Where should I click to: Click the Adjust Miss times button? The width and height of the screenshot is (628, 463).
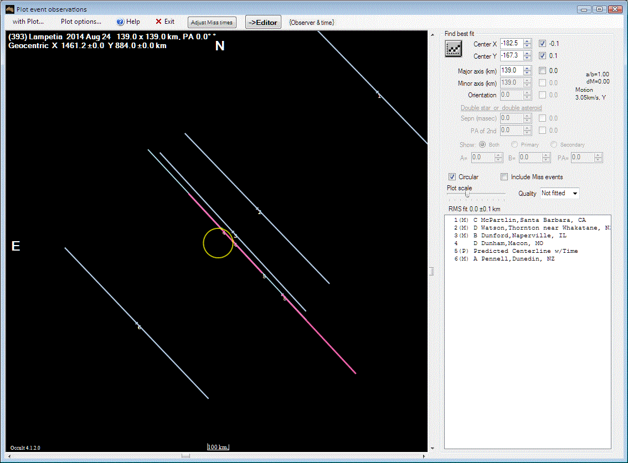[x=212, y=23]
